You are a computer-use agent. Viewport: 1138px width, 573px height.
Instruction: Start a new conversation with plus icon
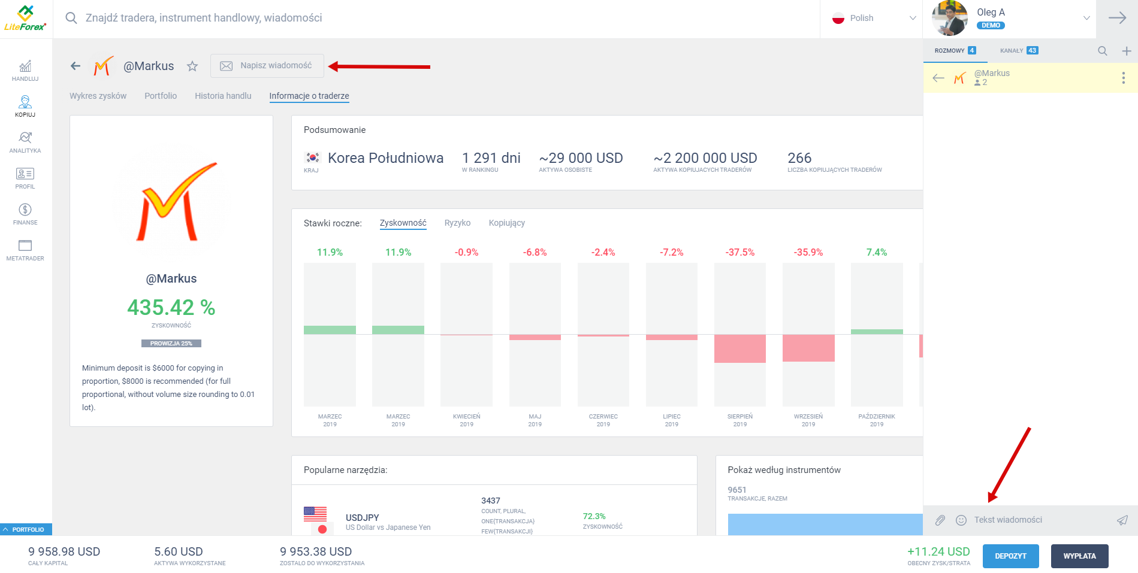(1126, 51)
